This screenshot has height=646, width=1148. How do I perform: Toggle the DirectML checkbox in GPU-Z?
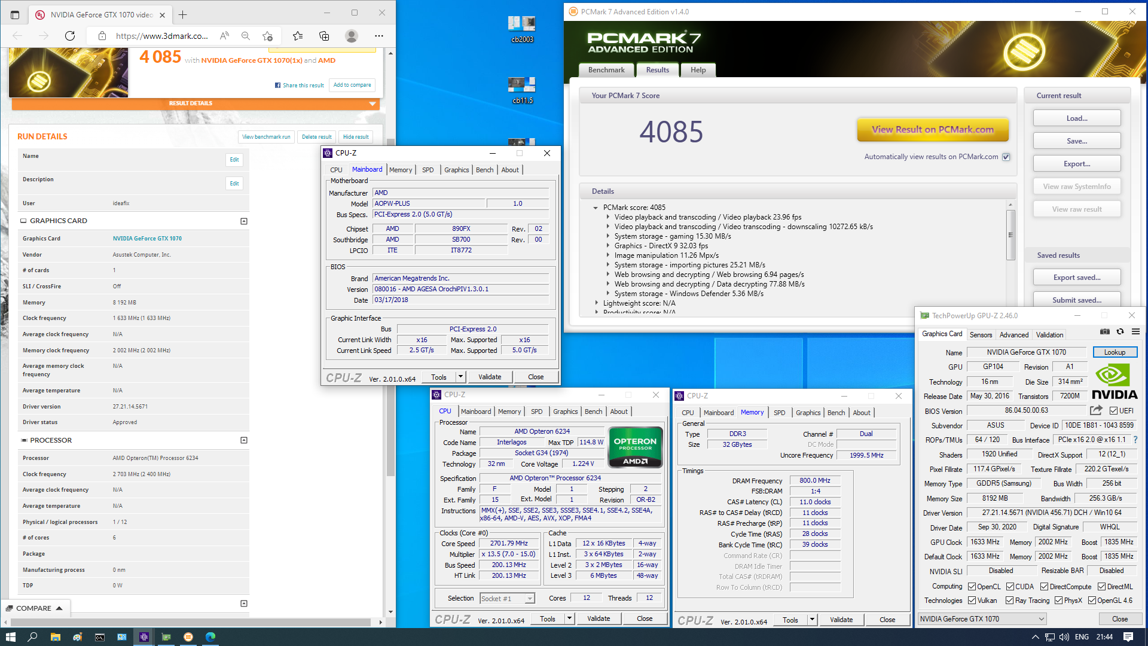(1101, 587)
